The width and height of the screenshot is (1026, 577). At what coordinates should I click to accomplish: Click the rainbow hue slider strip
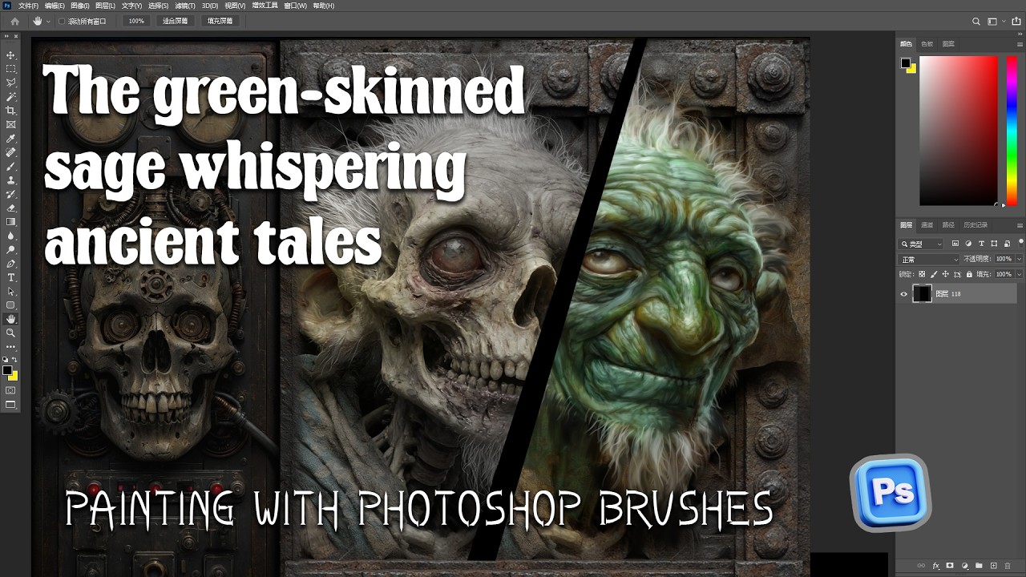pyautogui.click(x=1012, y=131)
